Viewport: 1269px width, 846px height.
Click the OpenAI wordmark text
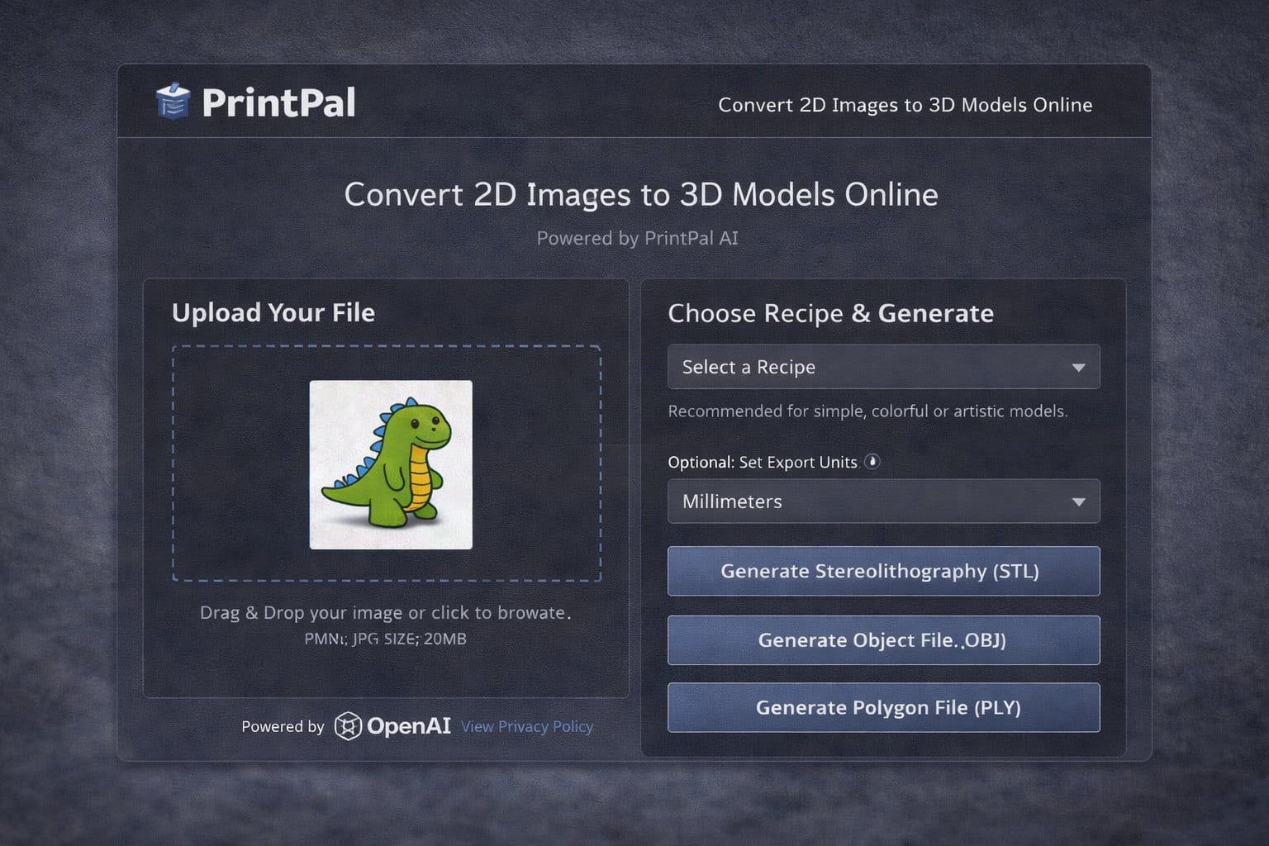coord(409,726)
